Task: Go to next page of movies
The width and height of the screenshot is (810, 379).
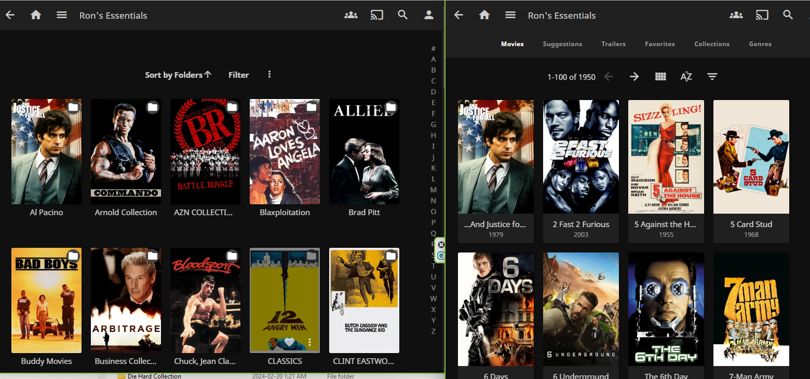Action: point(634,77)
